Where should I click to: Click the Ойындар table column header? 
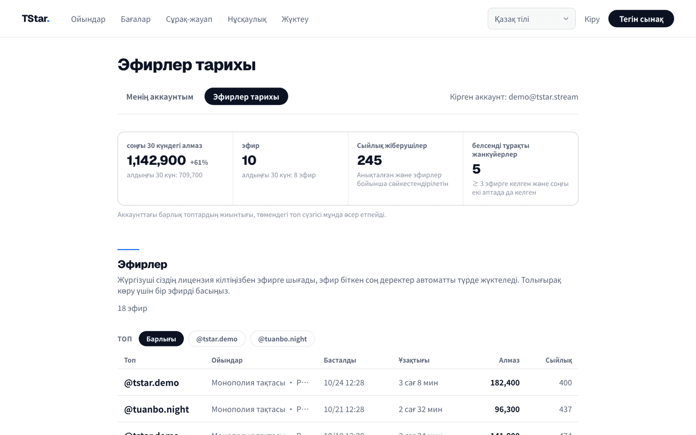tap(227, 360)
